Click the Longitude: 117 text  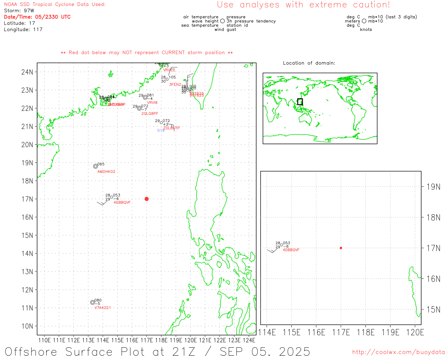tap(23, 30)
